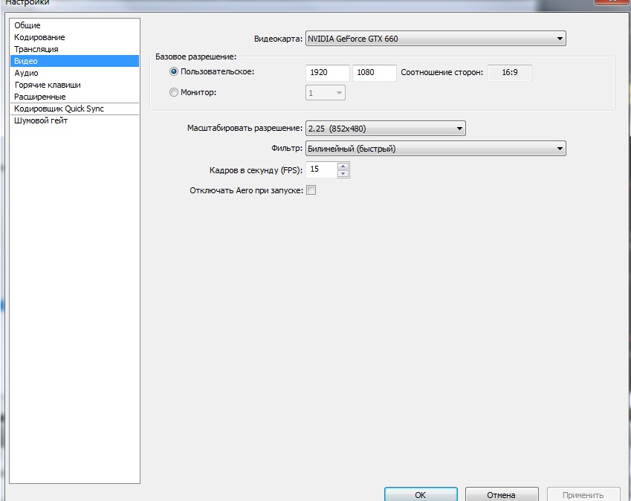Click the Соотношение сторон label
Image resolution: width=631 pixels, height=501 pixels.
coord(442,72)
